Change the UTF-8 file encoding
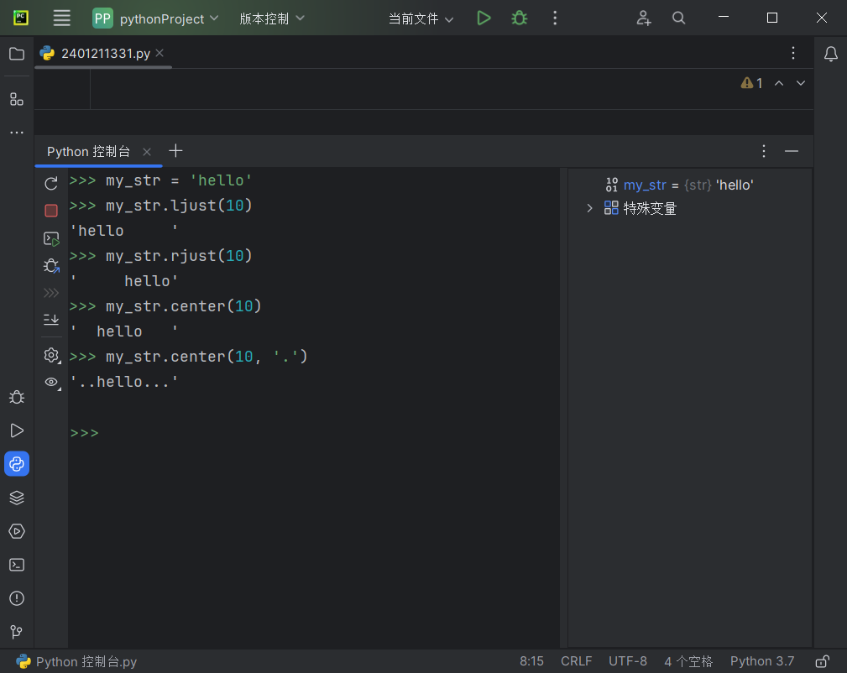This screenshot has height=673, width=847. (x=628, y=661)
